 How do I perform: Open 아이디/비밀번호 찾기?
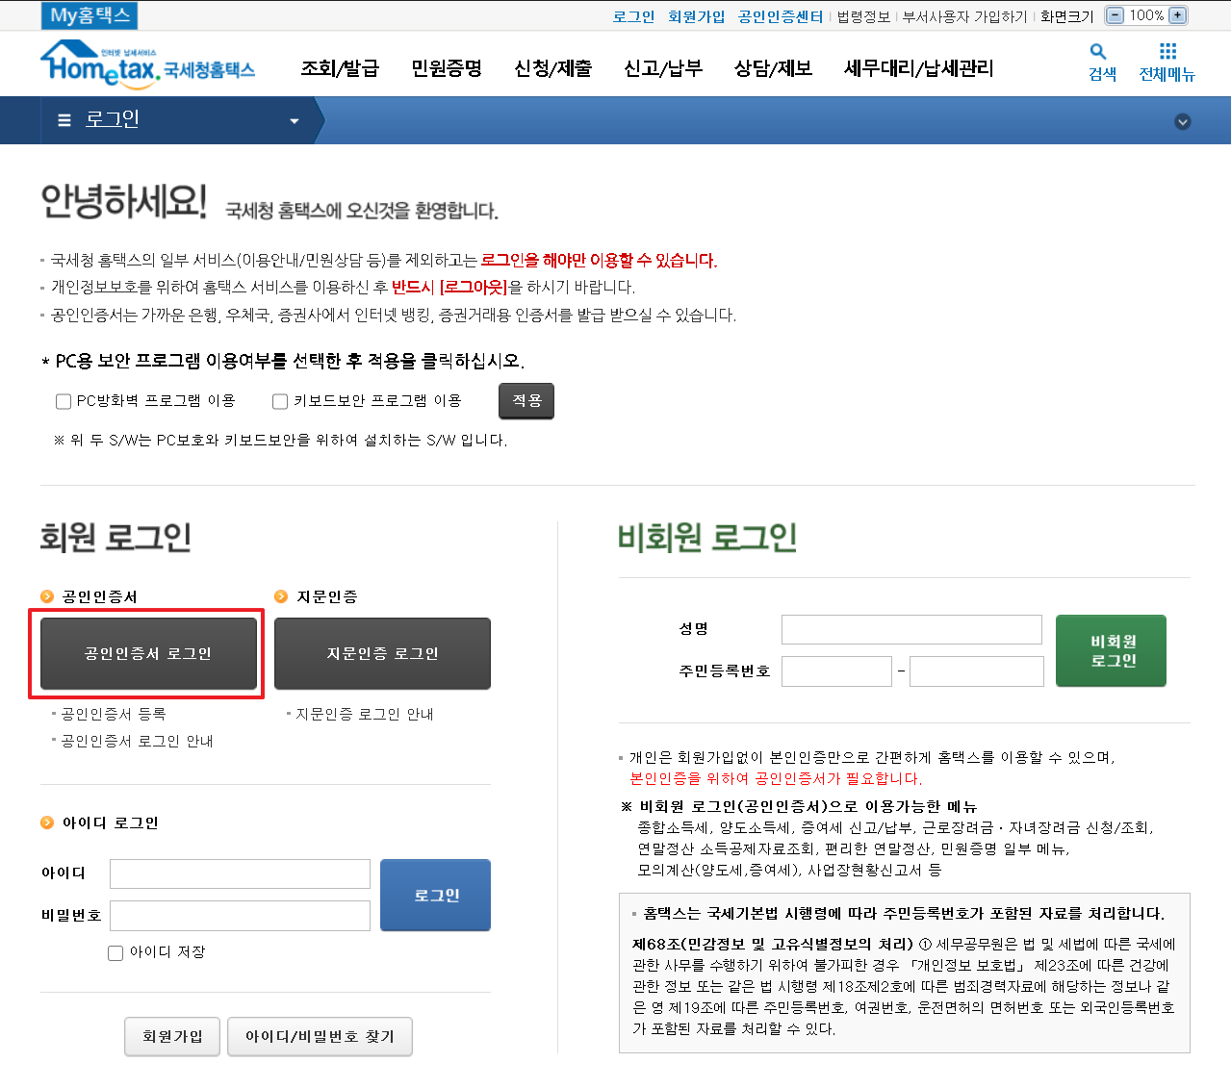[x=320, y=1036]
